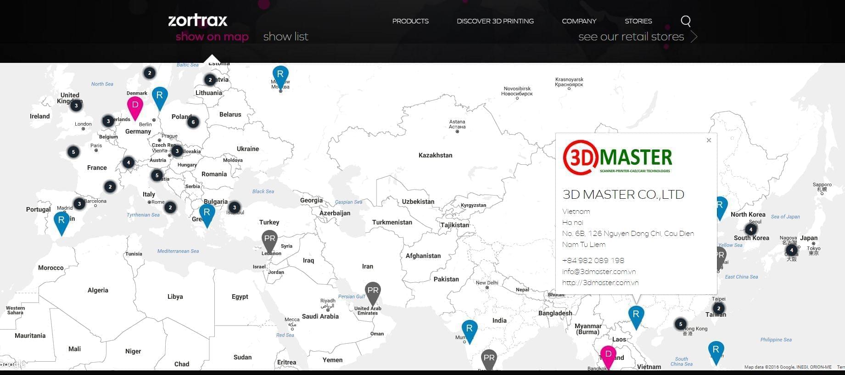Screen dimensions: 845x375
Task: Expand the cluster 4 near Osaka Japan
Action: pos(791,250)
